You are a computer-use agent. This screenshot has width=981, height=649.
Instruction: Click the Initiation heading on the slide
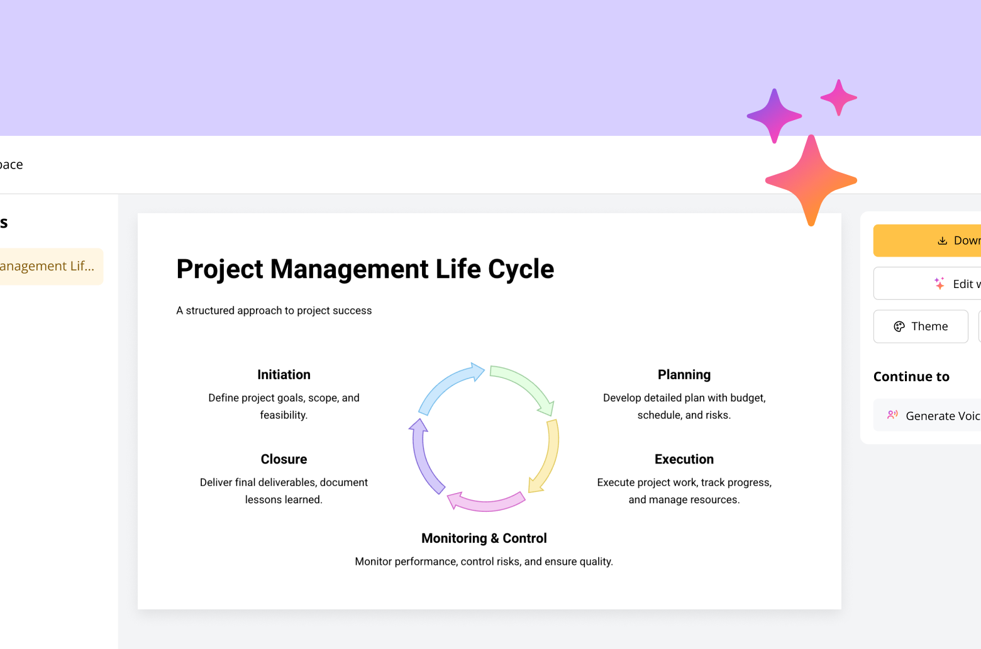pos(284,375)
